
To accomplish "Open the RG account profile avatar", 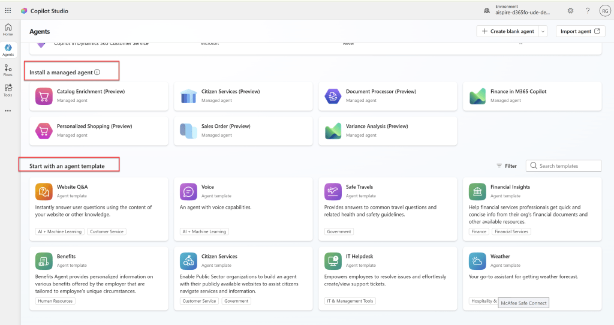I will 604,11.
